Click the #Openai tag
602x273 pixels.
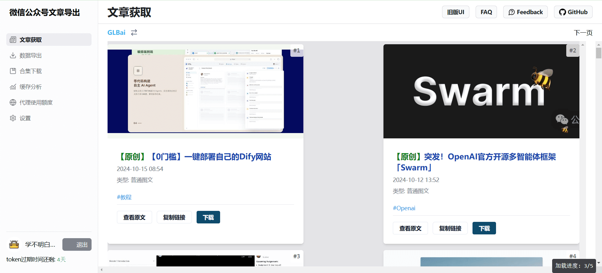point(404,208)
